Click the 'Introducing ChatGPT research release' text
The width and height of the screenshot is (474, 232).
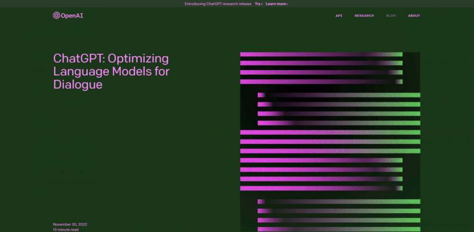click(218, 4)
